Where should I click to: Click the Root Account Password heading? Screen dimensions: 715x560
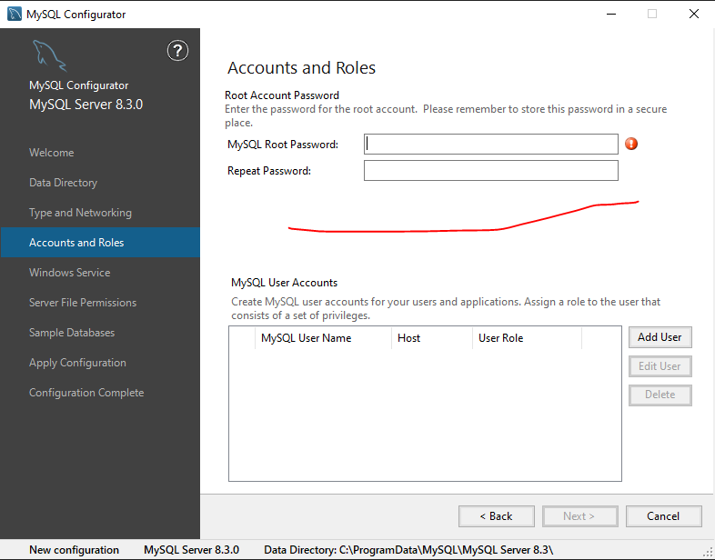282,95
